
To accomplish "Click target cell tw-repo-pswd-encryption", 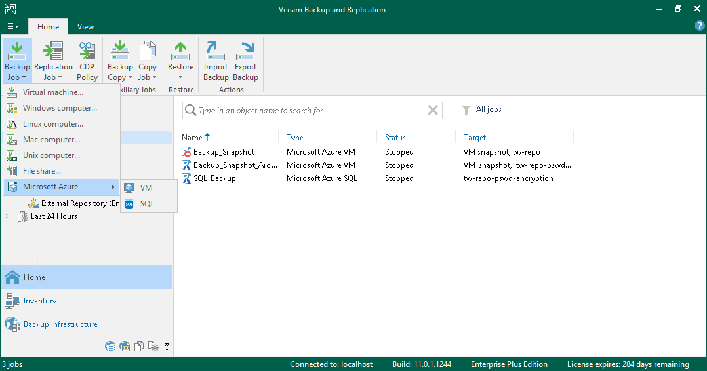I will tap(508, 178).
